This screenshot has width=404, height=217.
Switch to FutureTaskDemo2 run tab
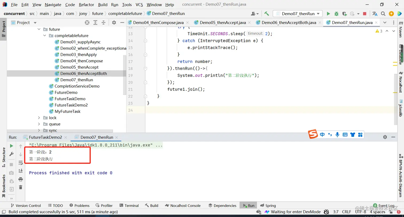45,137
